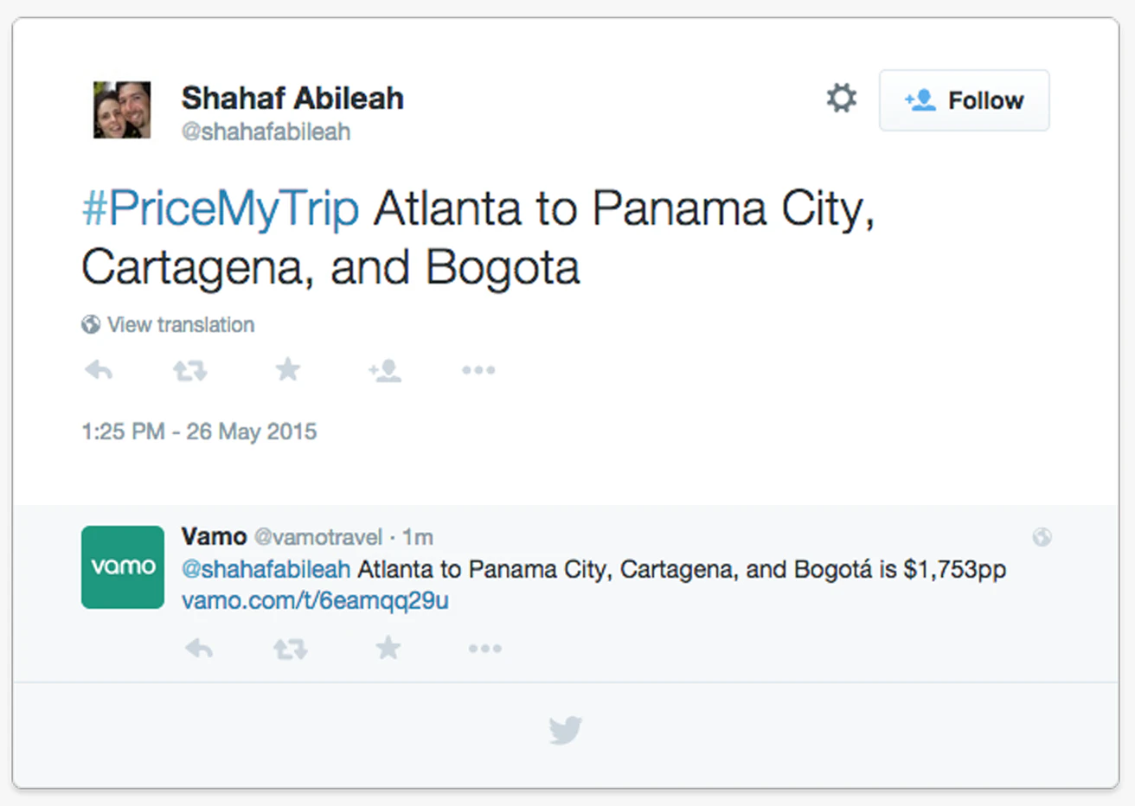Open the tweet timestamp 1:25 PM - 26 May 2015
The width and height of the screenshot is (1135, 806).
click(199, 432)
